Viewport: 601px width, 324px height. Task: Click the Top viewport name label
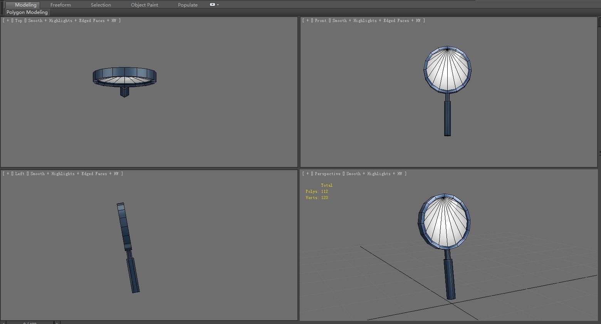[x=18, y=20]
